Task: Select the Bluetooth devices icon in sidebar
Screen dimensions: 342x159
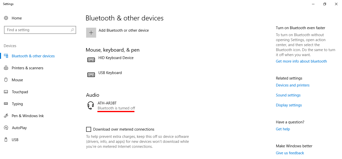Action: click(6, 56)
